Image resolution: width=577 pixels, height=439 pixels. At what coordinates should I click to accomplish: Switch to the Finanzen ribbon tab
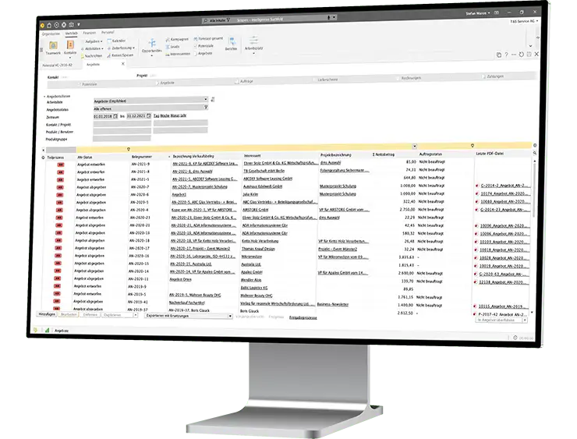pos(90,33)
